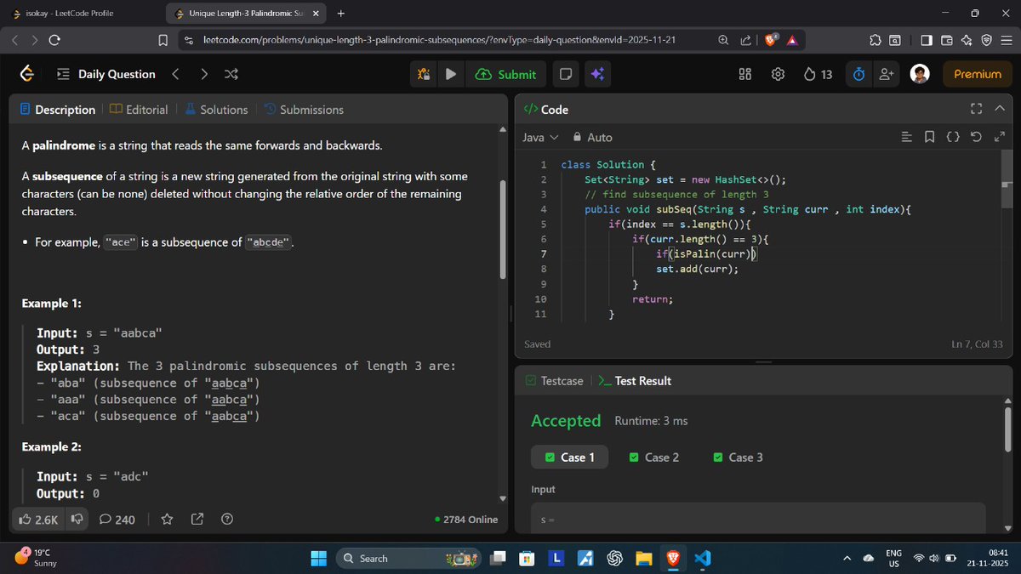1021x574 pixels.
Task: Reload the browser page
Action: tap(54, 40)
